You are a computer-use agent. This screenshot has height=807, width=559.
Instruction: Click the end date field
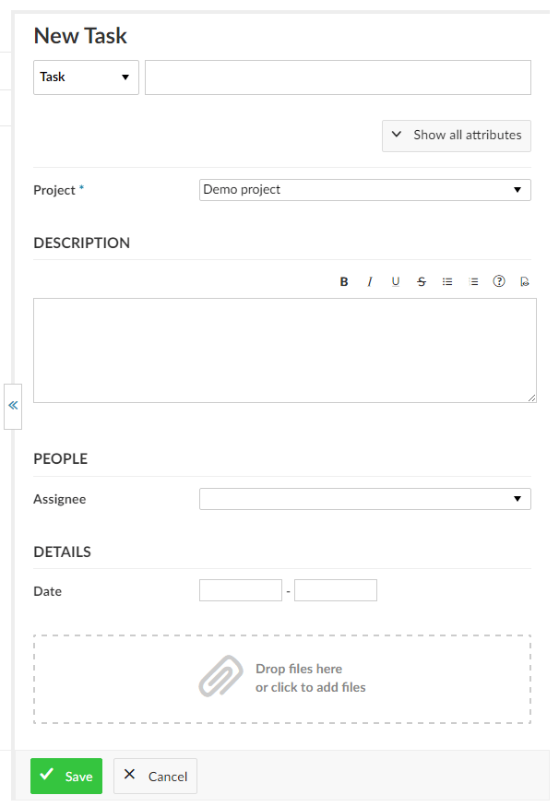(x=336, y=590)
